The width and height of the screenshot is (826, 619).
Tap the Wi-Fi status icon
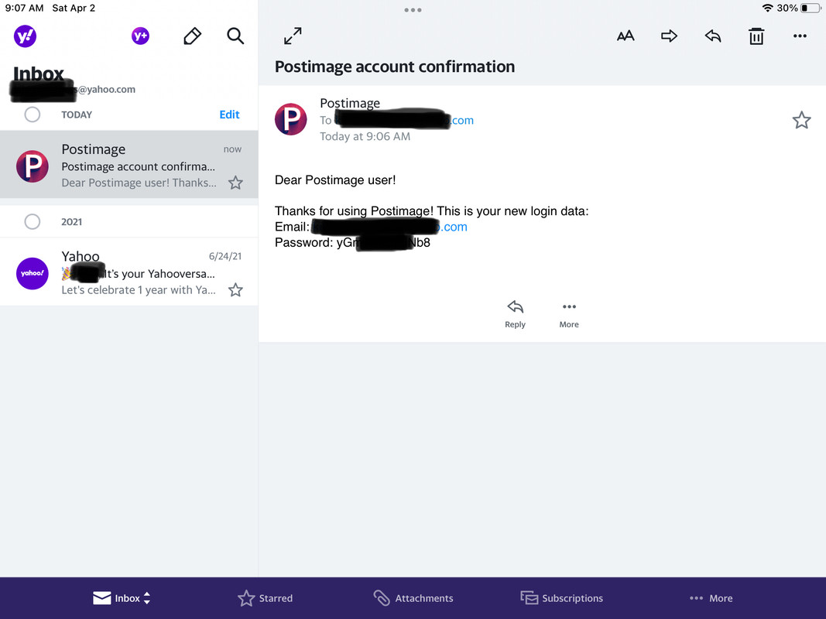point(767,8)
